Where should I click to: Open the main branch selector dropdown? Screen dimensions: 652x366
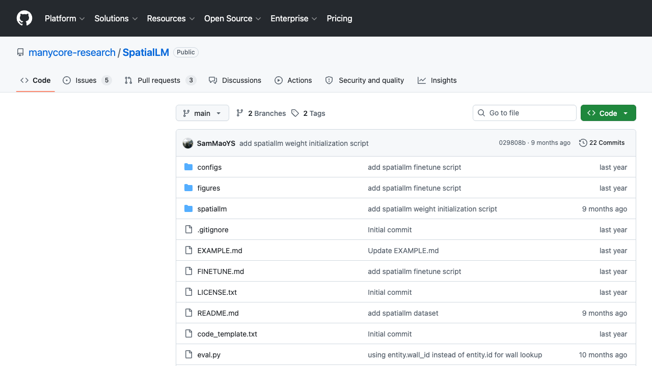pyautogui.click(x=202, y=113)
